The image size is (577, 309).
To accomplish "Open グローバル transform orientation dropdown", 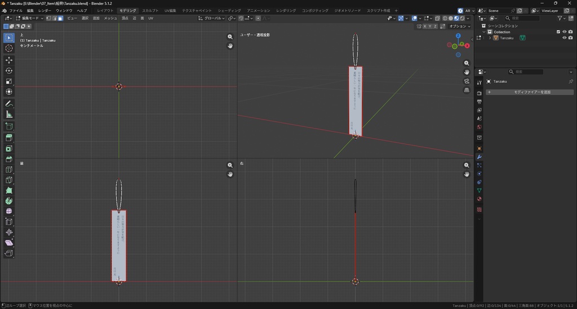I will (x=212, y=18).
